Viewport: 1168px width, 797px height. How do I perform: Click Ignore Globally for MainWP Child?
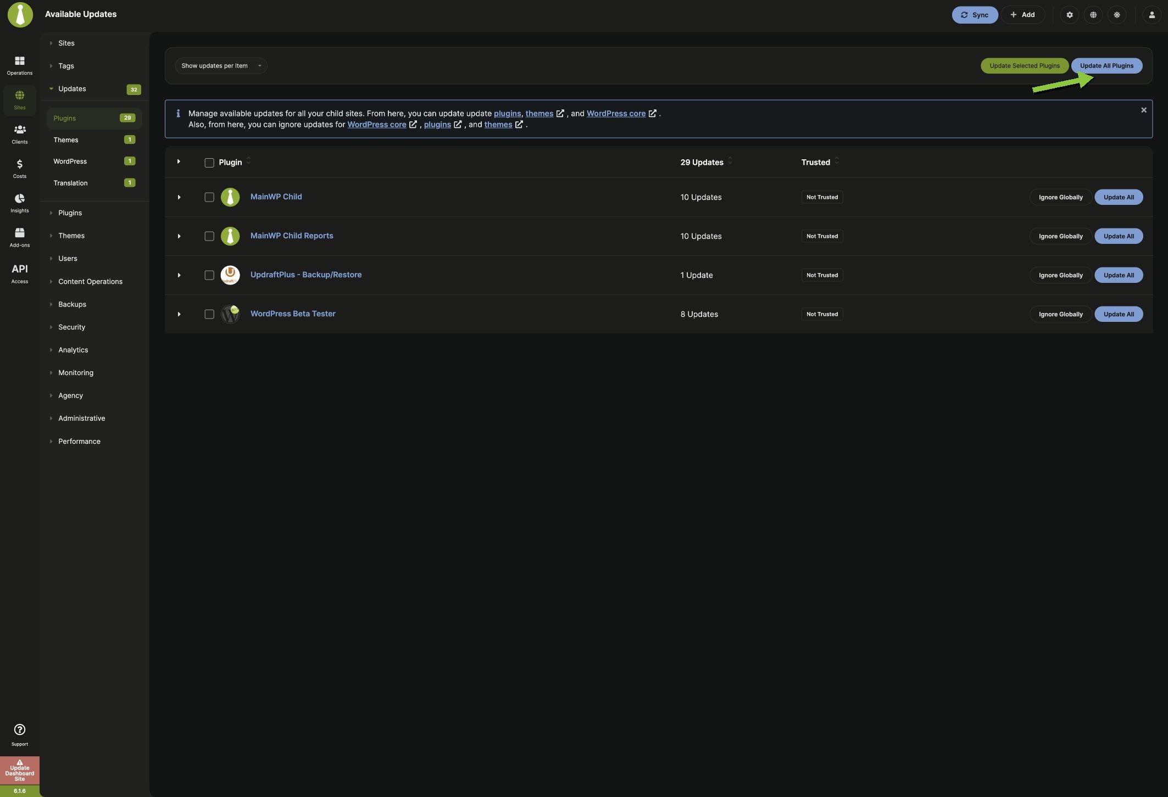coord(1060,197)
